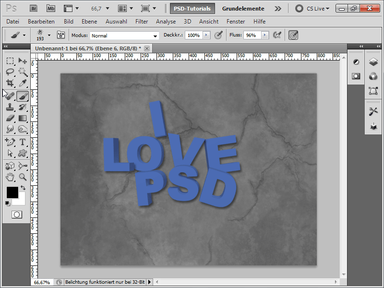Switch to PSD-Tutorials workspace
The image size is (384, 288).
(192, 8)
